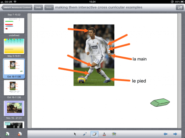Open the balloons page thumbnail May 5-19:51

[14, 46]
